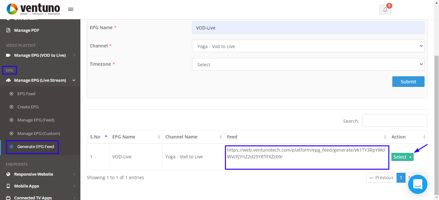439x200 pixels.
Task: Go to Generate EPG Feed page
Action: point(36,147)
